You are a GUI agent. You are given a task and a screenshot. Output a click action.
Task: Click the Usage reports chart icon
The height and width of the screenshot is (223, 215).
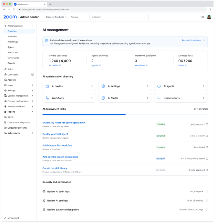pyautogui.click(x=159, y=98)
